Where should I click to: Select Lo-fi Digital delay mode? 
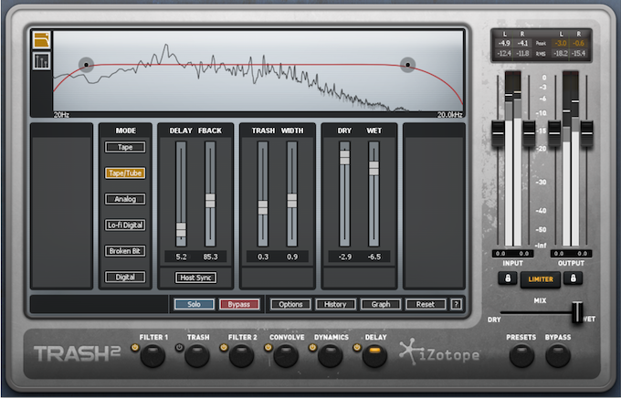[125, 225]
